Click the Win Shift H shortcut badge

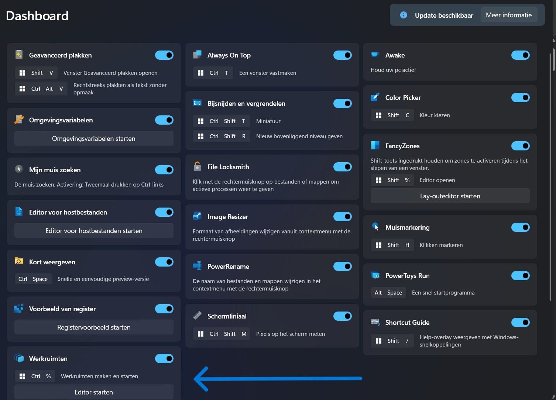click(392, 245)
